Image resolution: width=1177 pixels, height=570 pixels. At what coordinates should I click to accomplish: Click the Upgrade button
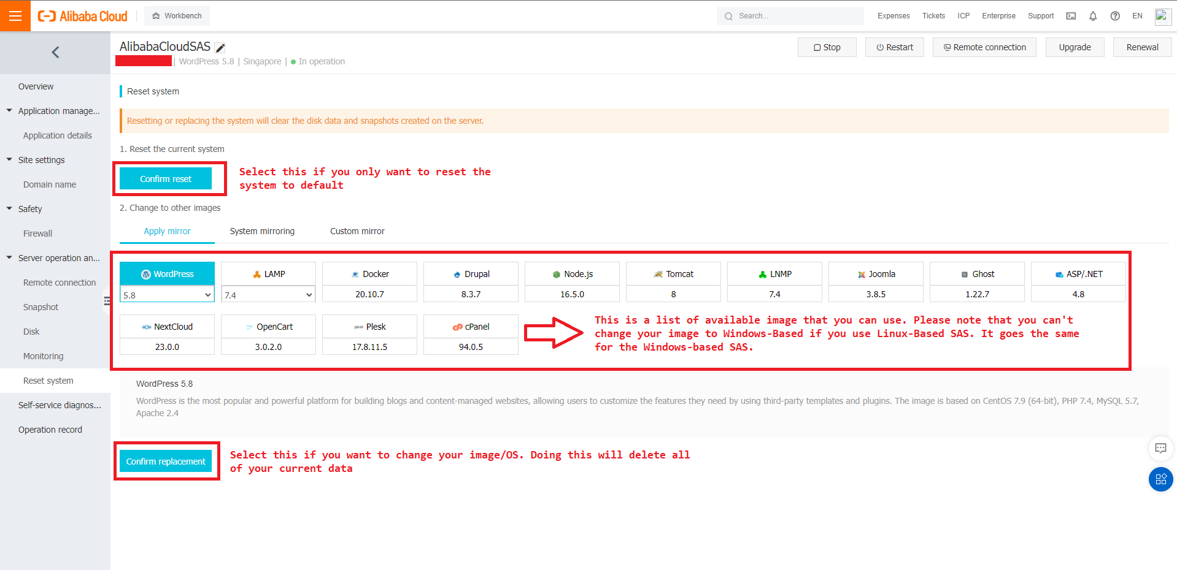(1075, 47)
